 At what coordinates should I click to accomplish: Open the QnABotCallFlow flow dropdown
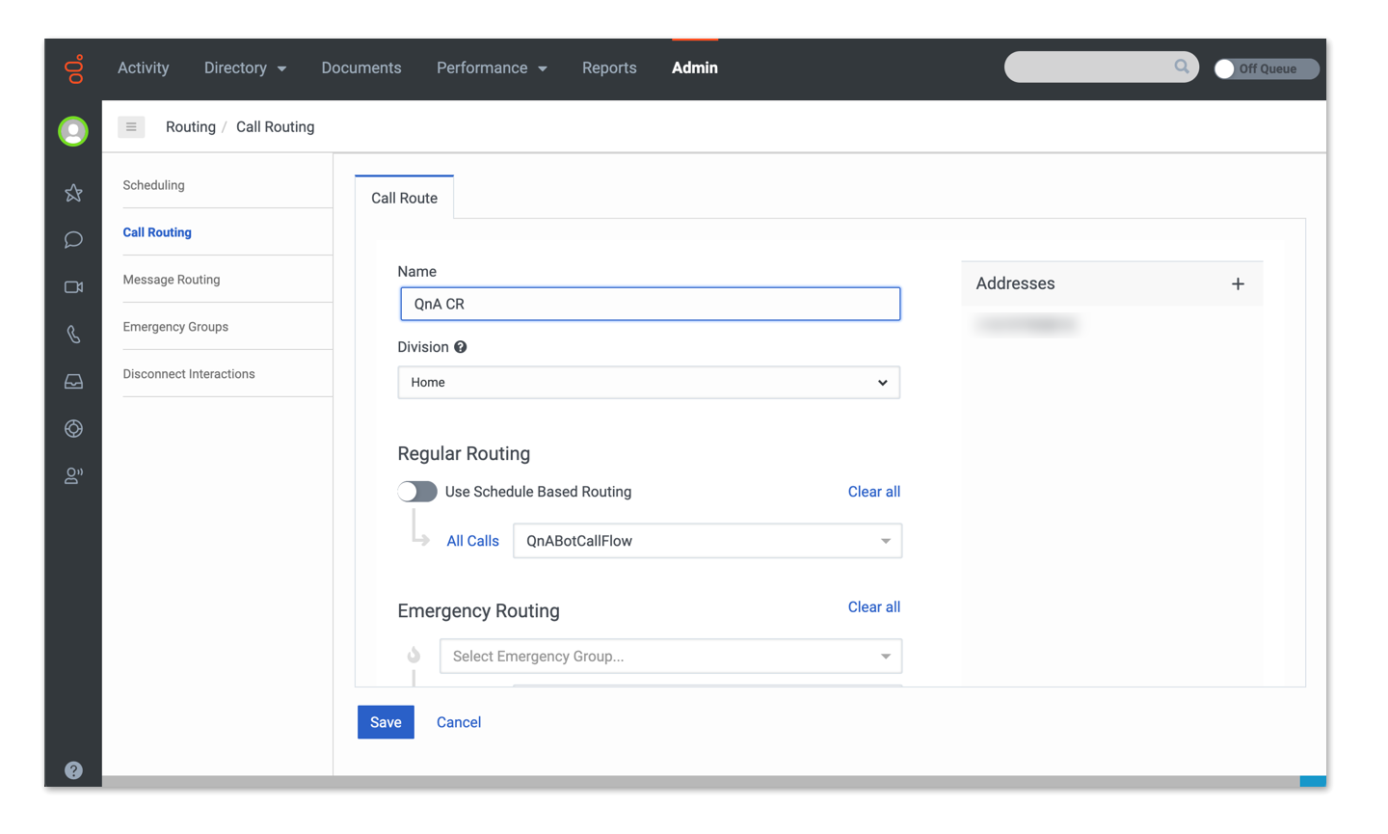707,541
